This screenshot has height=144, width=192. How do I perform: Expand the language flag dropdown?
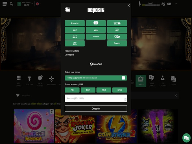coord(38,4)
